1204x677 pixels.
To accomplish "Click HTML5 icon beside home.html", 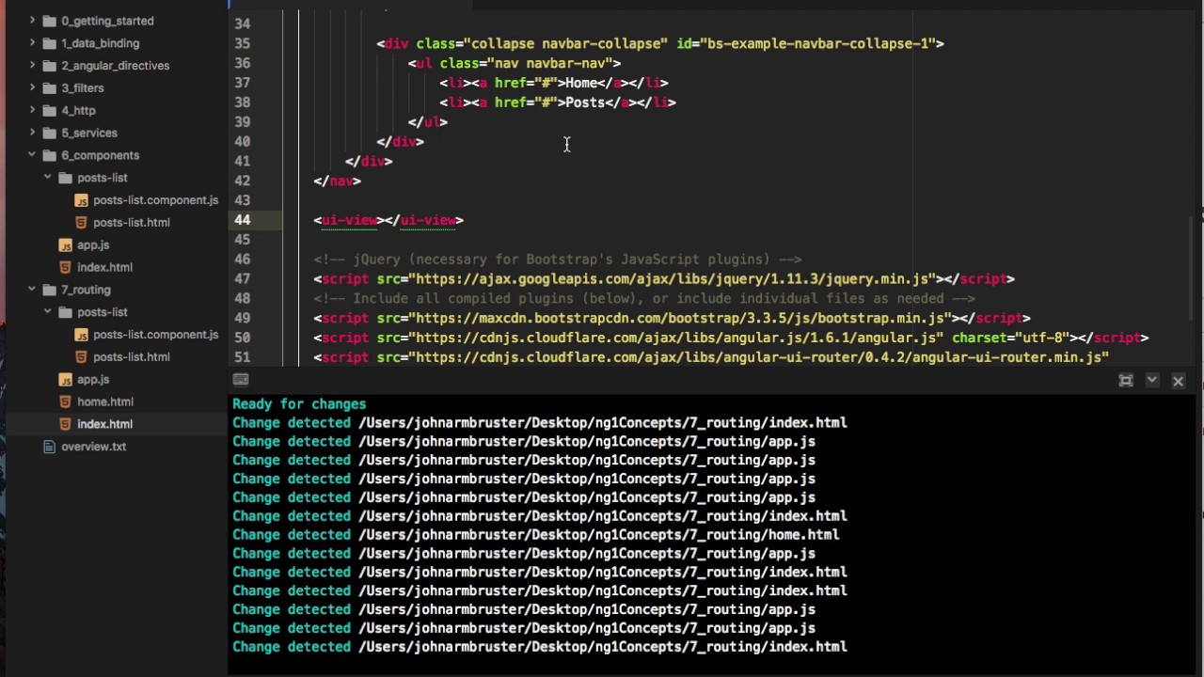I will [x=65, y=402].
